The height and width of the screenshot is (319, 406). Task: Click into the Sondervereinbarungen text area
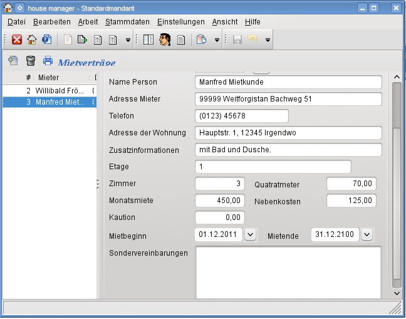(x=288, y=272)
